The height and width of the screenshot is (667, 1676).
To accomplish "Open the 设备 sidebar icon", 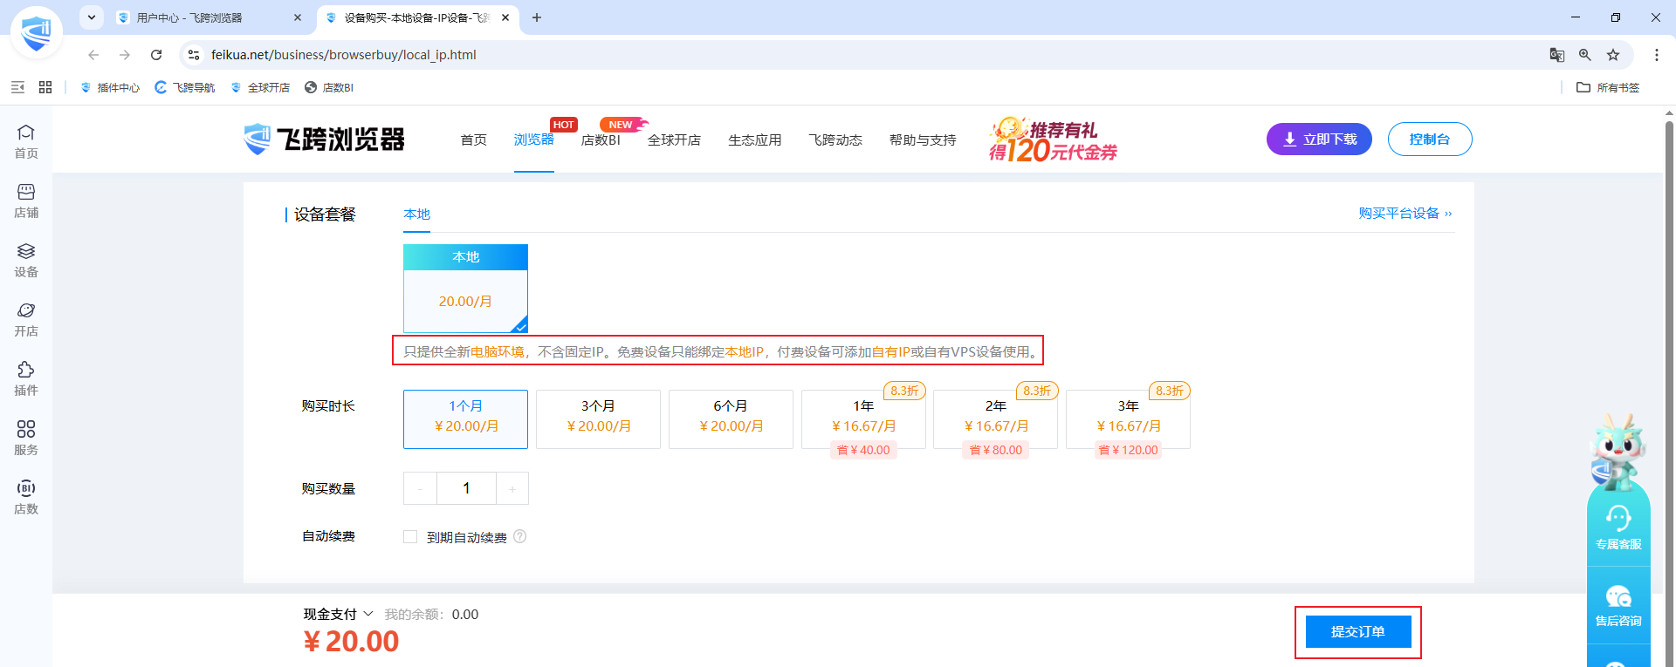I will tap(26, 260).
